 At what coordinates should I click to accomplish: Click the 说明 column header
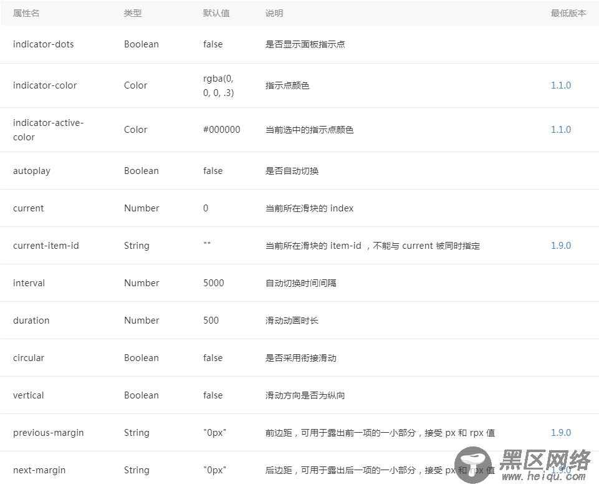coord(274,13)
